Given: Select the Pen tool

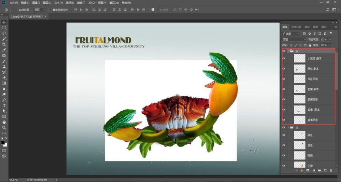Looking at the screenshot, I should 4,100.
